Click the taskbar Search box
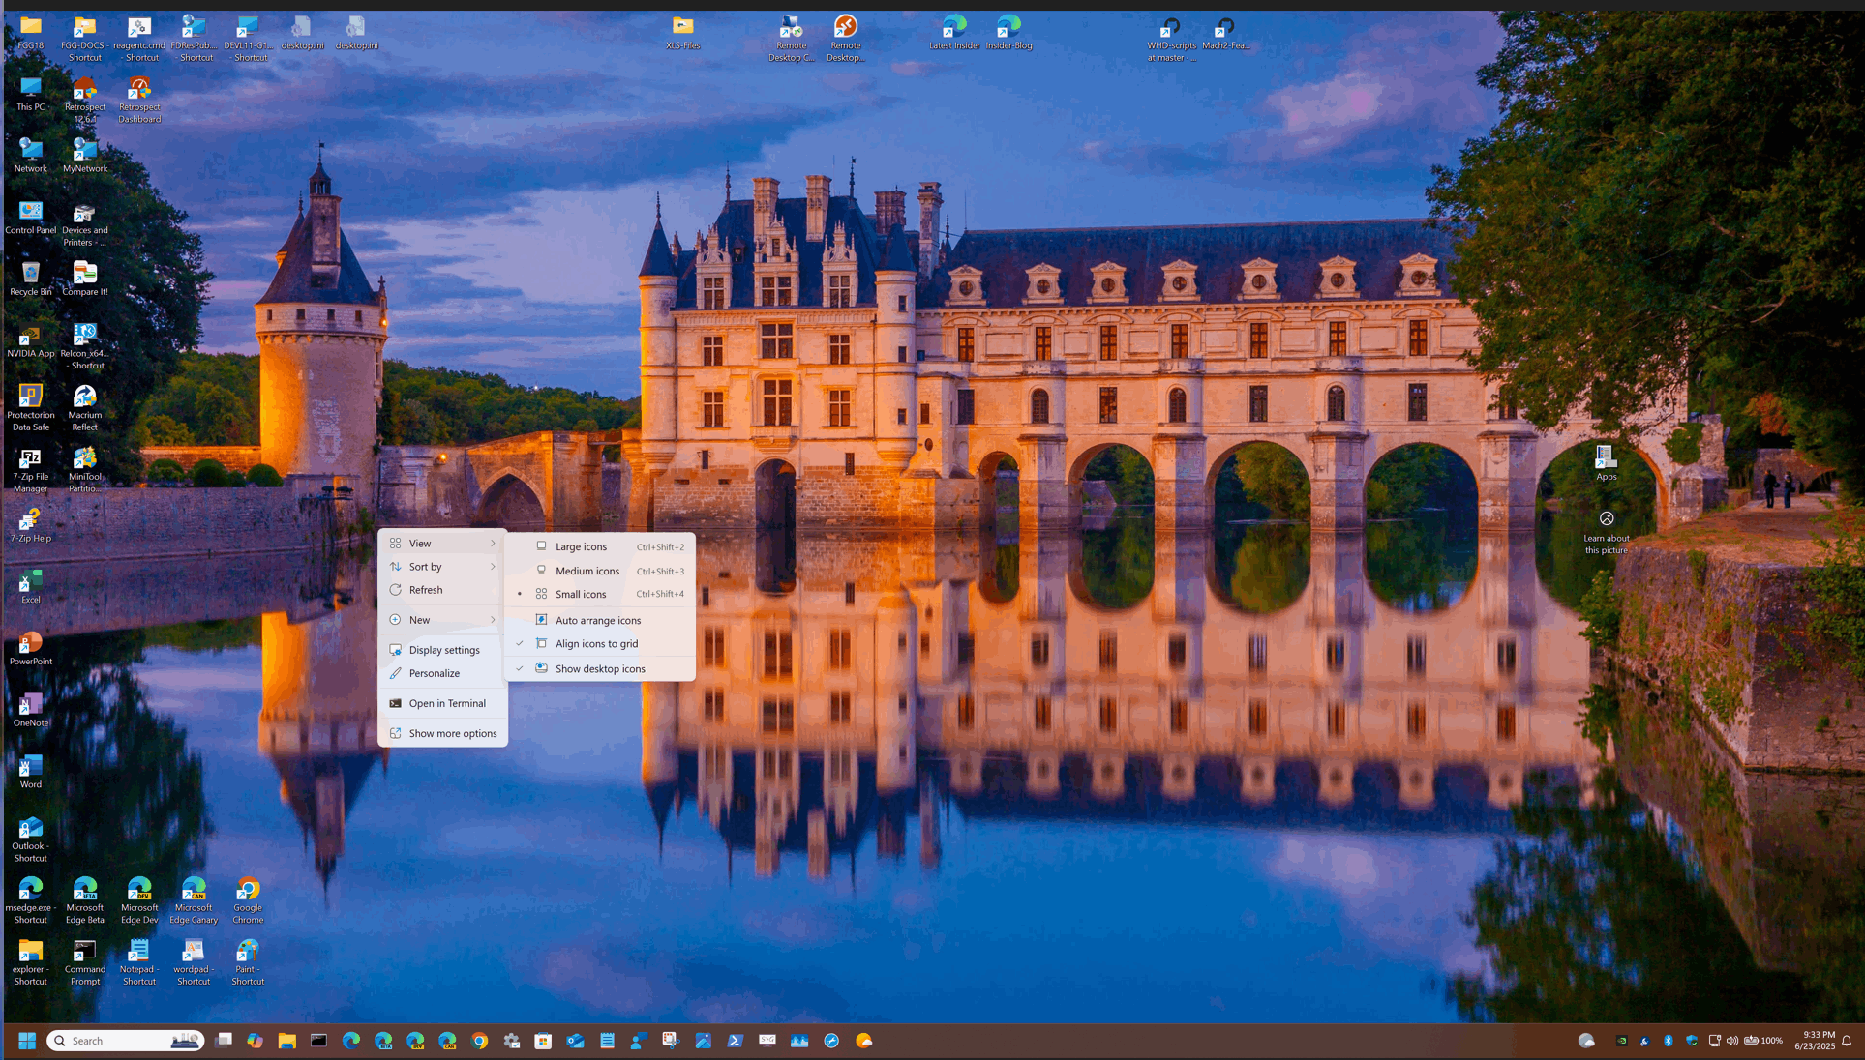The image size is (1865, 1060). coord(126,1041)
